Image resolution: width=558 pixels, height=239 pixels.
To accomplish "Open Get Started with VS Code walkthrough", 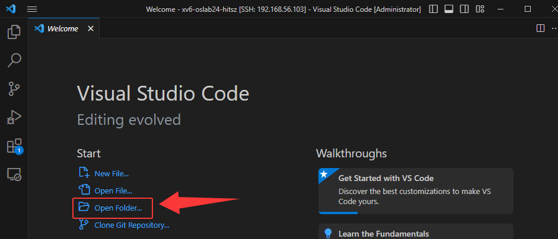I will tap(415, 189).
